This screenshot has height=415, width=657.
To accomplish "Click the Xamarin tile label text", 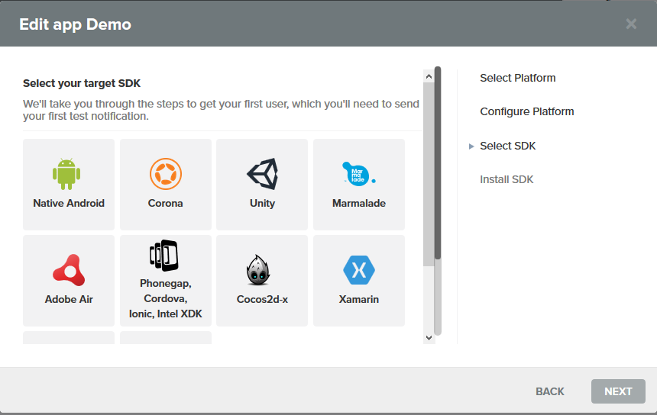I will coord(358,300).
